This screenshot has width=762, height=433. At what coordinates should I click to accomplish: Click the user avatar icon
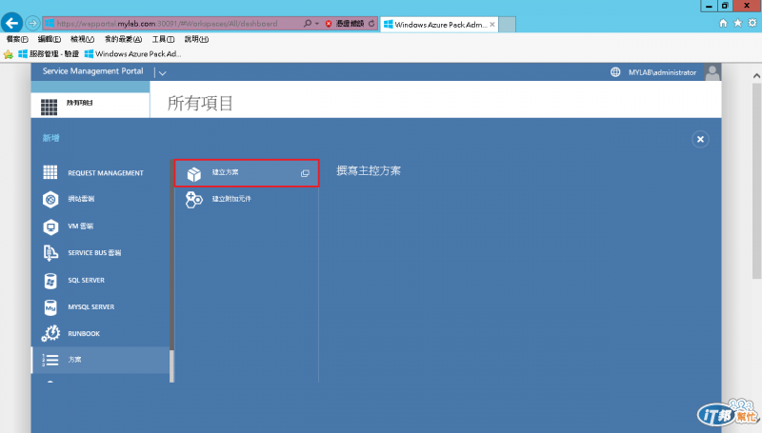click(x=712, y=71)
